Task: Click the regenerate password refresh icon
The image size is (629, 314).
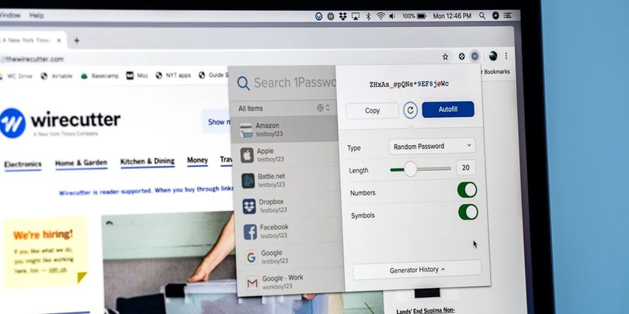Action: (410, 110)
